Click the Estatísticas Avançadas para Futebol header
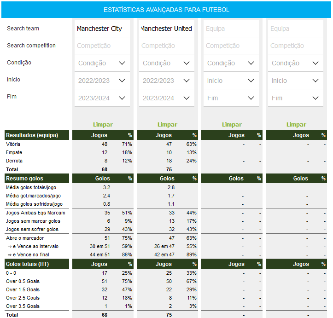The width and height of the screenshot is (333, 318). click(166, 10)
